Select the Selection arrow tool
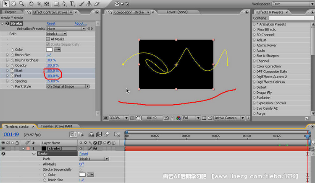This screenshot has width=315, height=183. [5, 3]
